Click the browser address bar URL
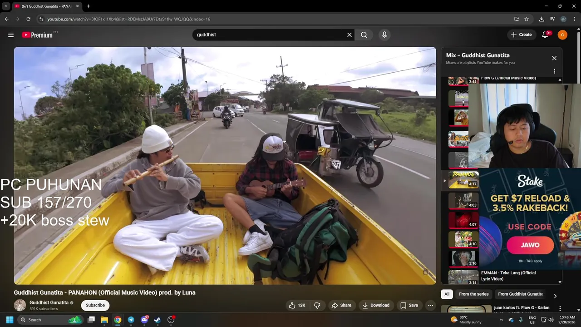The height and width of the screenshot is (327, 581). click(129, 19)
